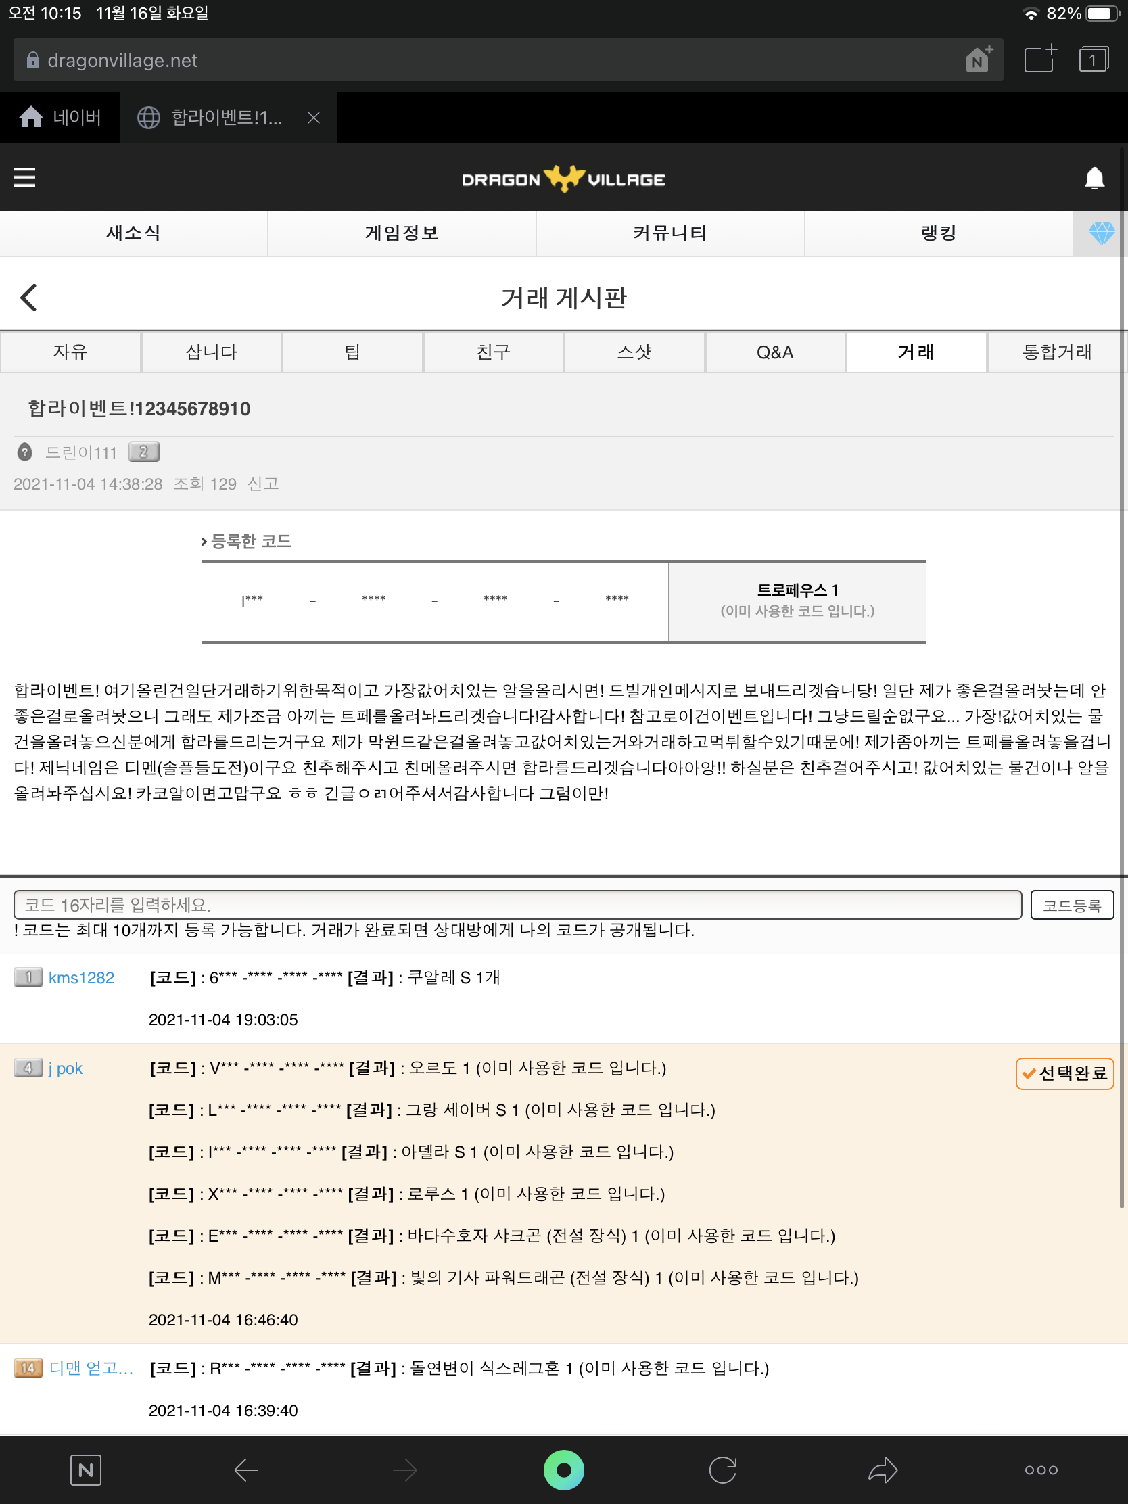The width and height of the screenshot is (1128, 1504).
Task: Switch to the 통합거래 board tab
Action: coord(1056,352)
